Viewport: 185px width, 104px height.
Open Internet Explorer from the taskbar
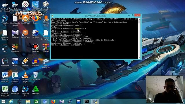click(11, 101)
